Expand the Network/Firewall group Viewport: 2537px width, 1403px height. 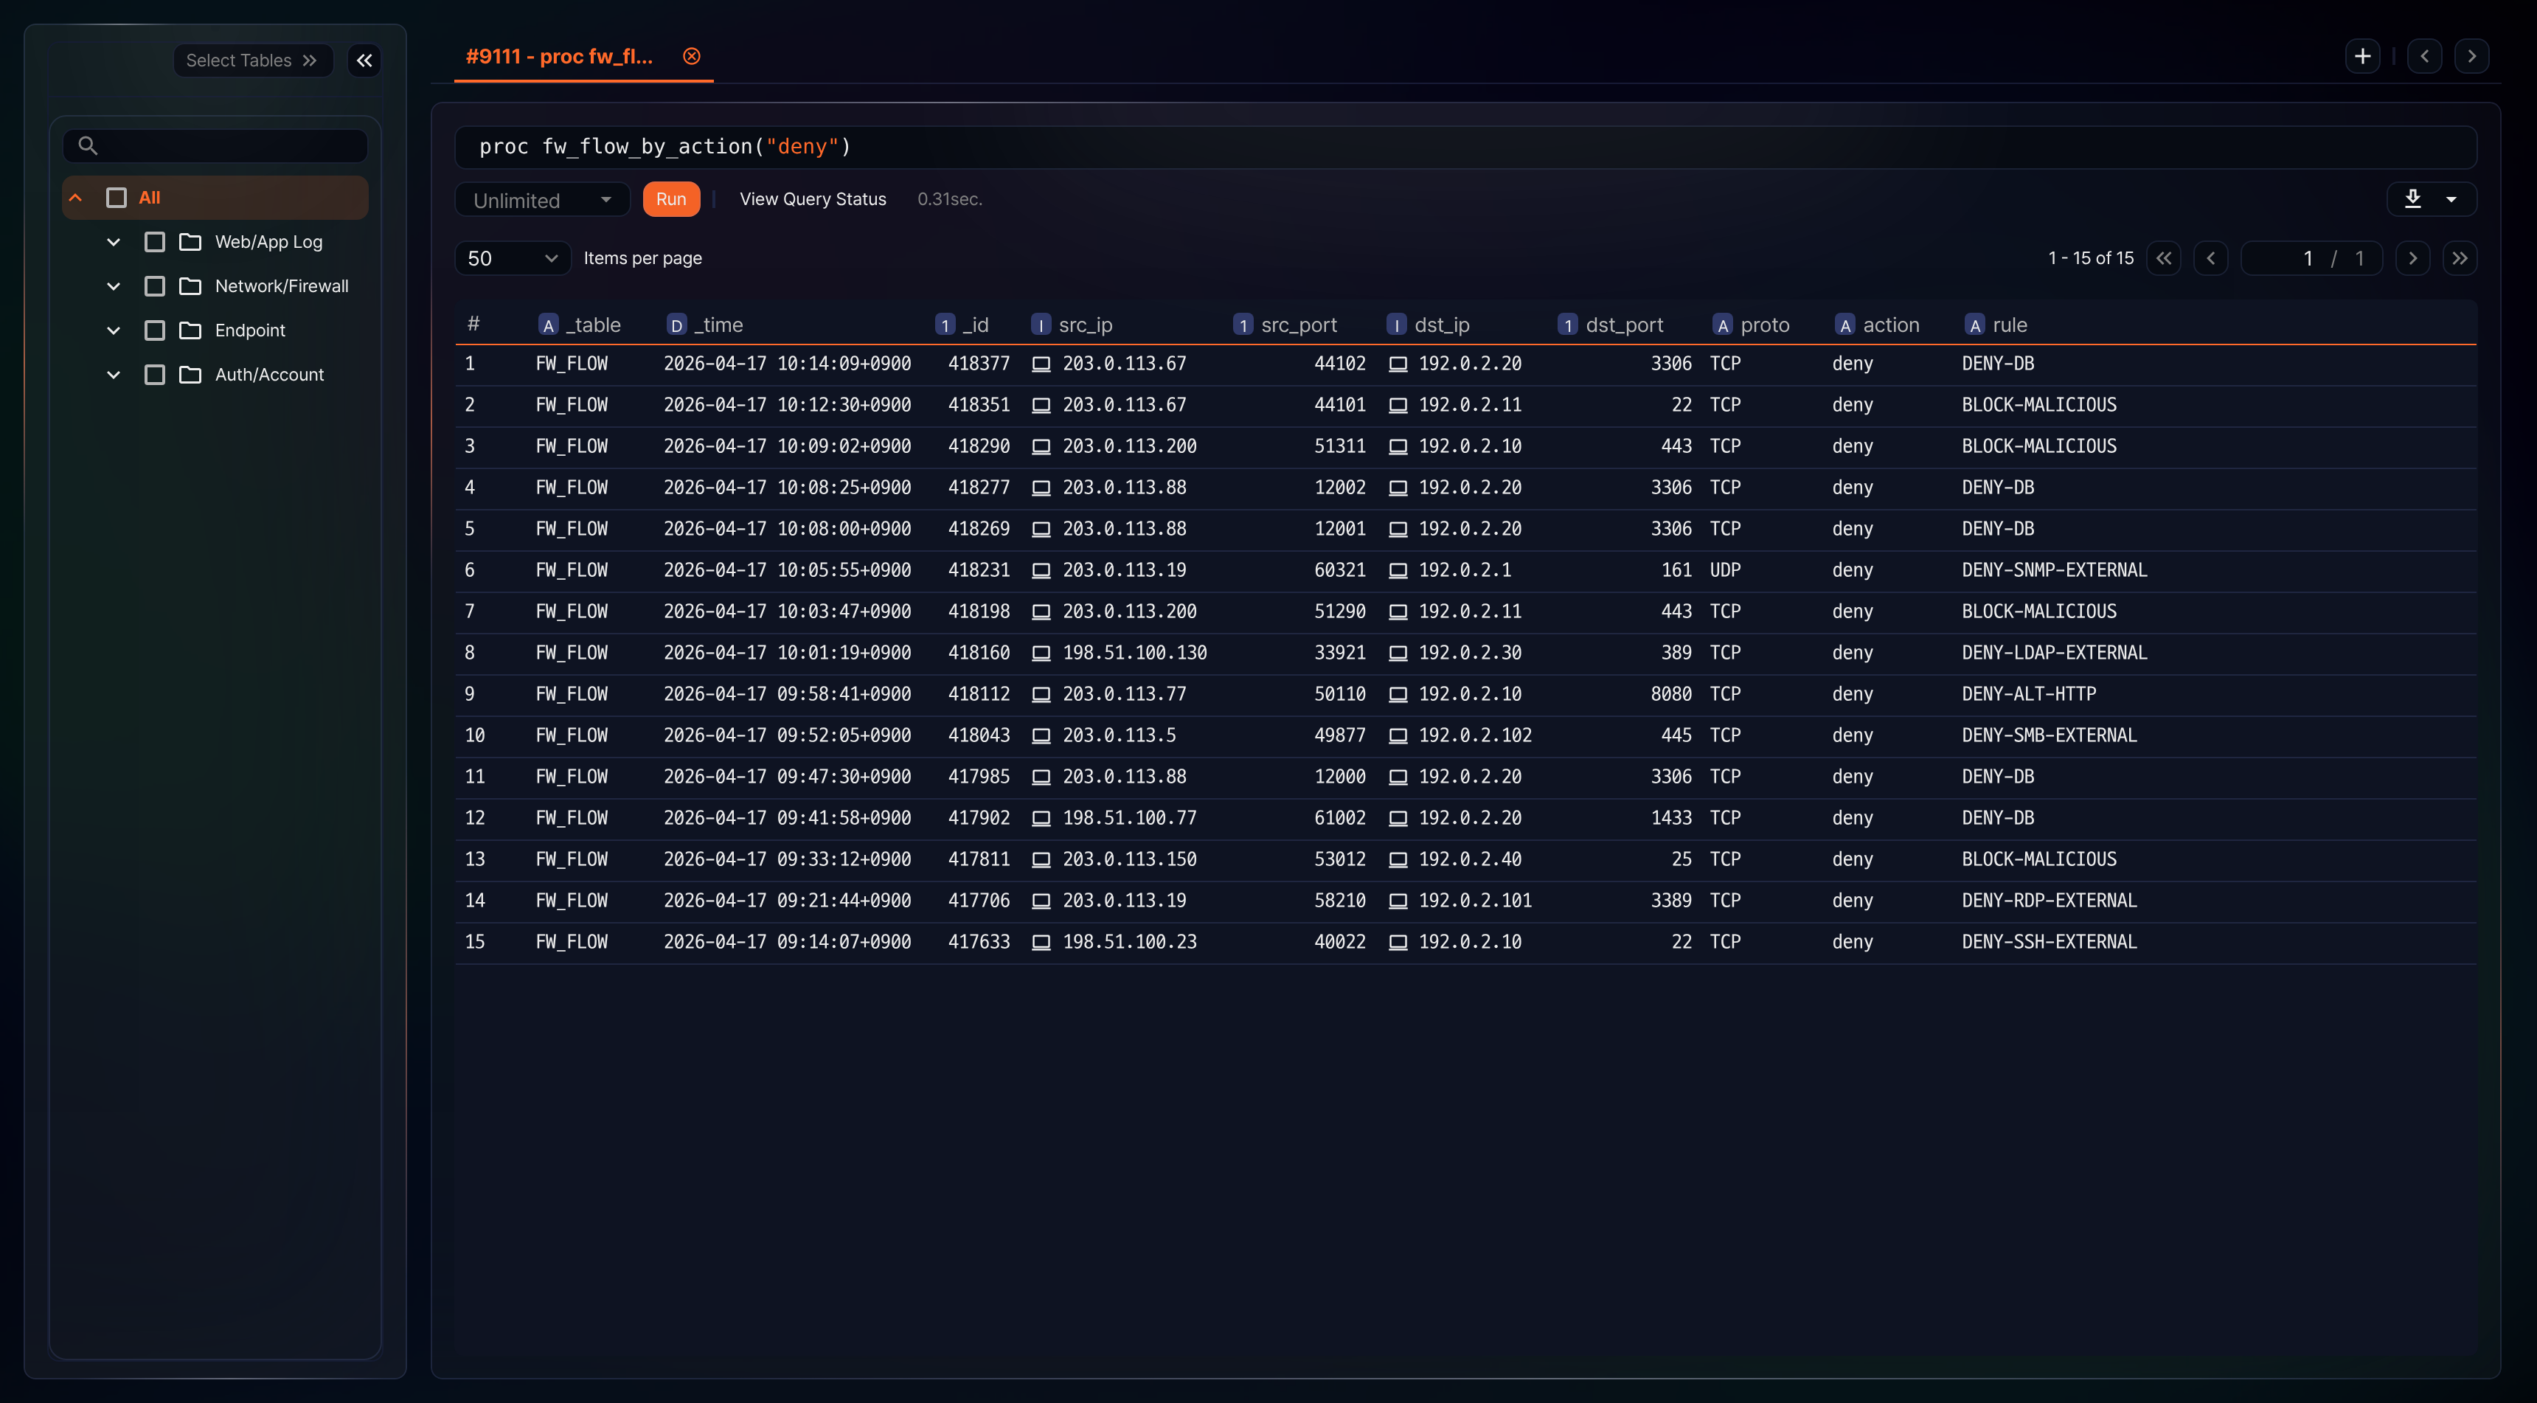pos(114,285)
